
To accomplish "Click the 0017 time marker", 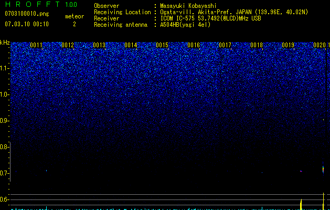I will pos(225,45).
